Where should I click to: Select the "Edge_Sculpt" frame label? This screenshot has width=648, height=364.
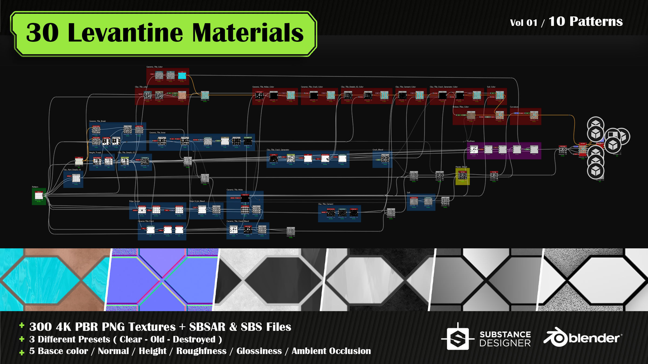coord(134,201)
